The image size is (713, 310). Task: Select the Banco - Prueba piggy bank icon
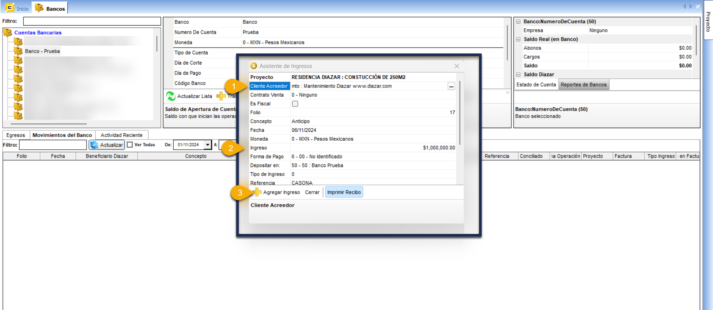click(18, 51)
